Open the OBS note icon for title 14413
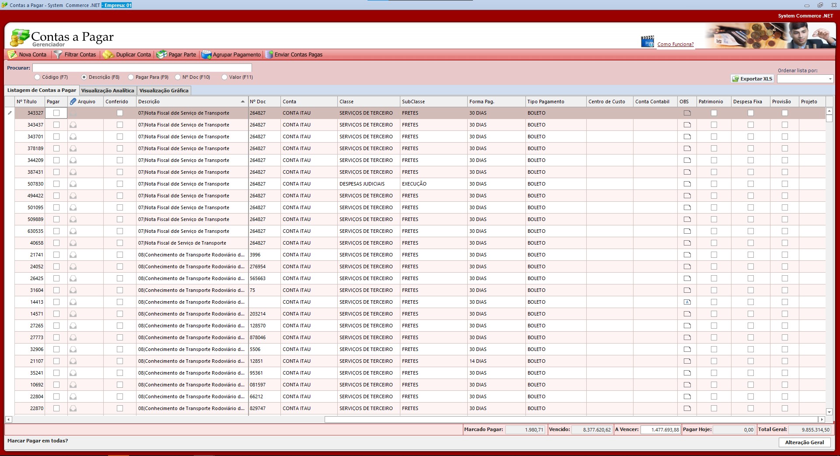Image resolution: width=840 pixels, height=456 pixels. click(687, 302)
